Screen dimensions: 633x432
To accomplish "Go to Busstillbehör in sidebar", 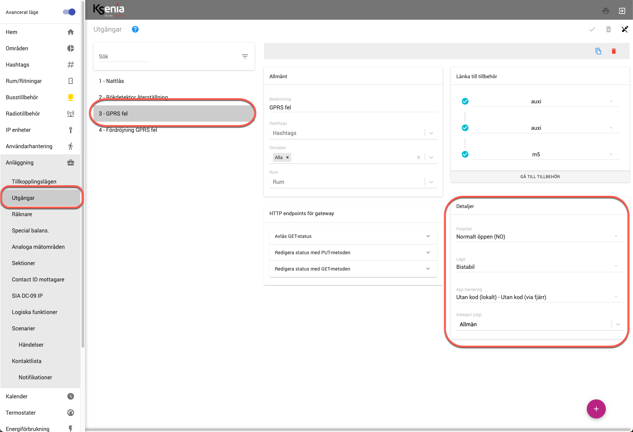I will pyautogui.click(x=22, y=97).
